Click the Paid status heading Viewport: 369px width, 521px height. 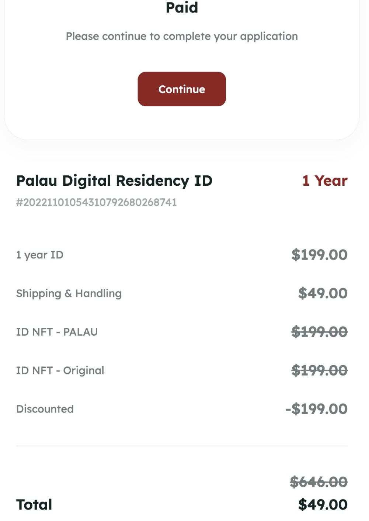[x=182, y=7]
